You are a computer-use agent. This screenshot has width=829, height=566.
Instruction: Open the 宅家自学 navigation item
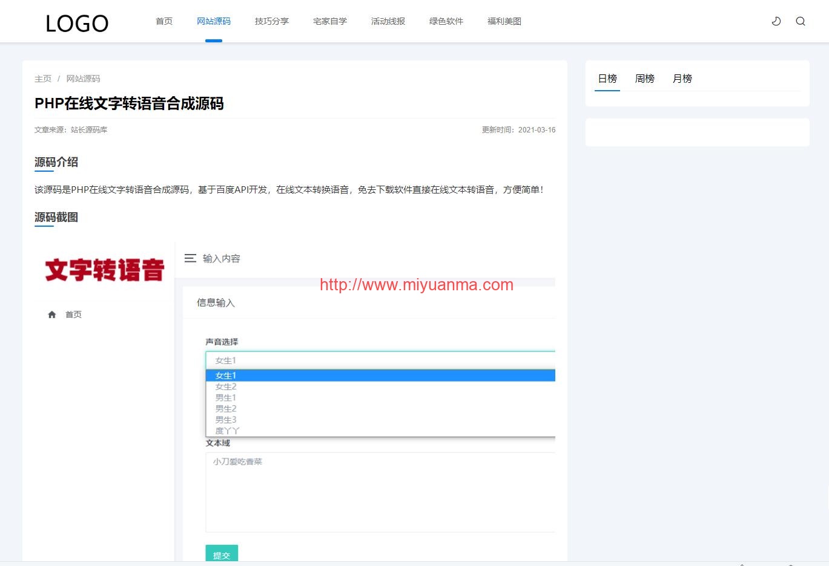pyautogui.click(x=330, y=21)
